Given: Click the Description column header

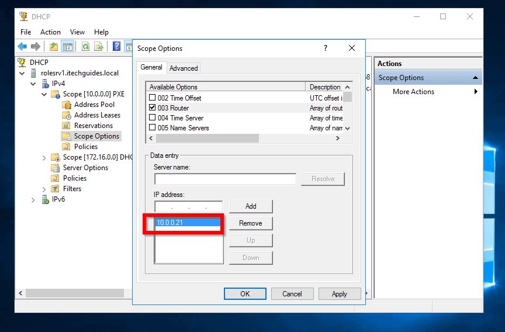Looking at the screenshot, I should (x=324, y=87).
